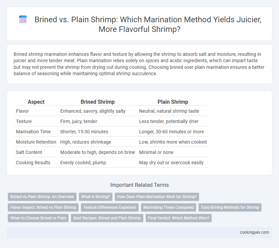
Task: Click the calendar icon beside the title
Action: click(x=23, y=19)
